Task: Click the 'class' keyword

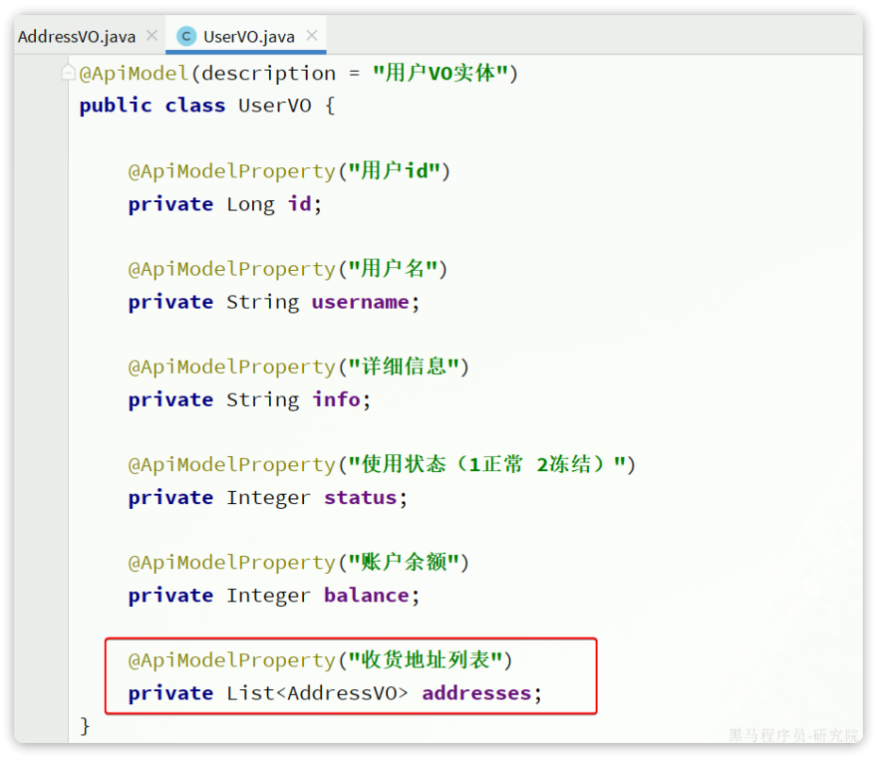Action: (195, 105)
